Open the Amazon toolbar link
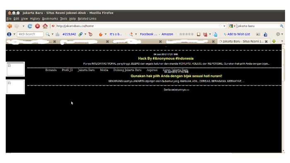This screenshot has height=163, width=290. click(x=167, y=34)
